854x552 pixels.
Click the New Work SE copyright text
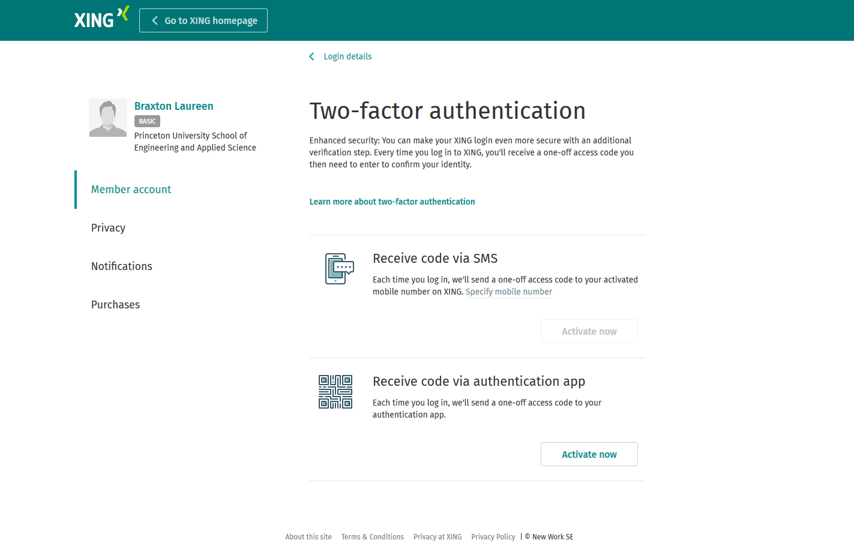click(549, 537)
